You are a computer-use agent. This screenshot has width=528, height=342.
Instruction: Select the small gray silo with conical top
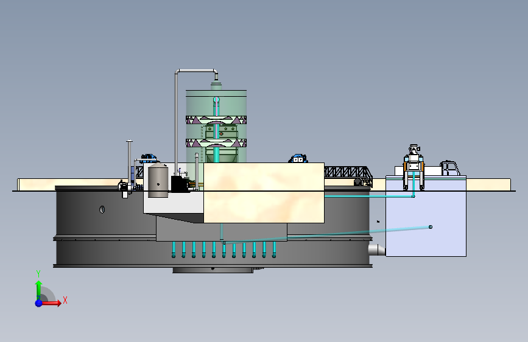click(x=158, y=180)
